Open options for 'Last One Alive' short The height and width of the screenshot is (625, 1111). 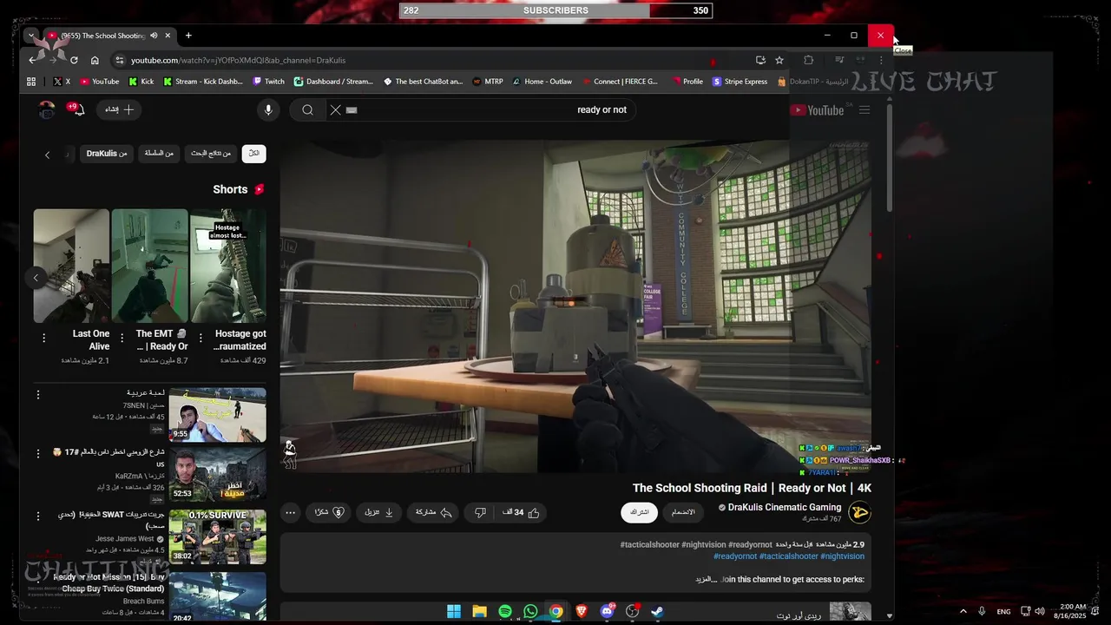[x=43, y=338]
